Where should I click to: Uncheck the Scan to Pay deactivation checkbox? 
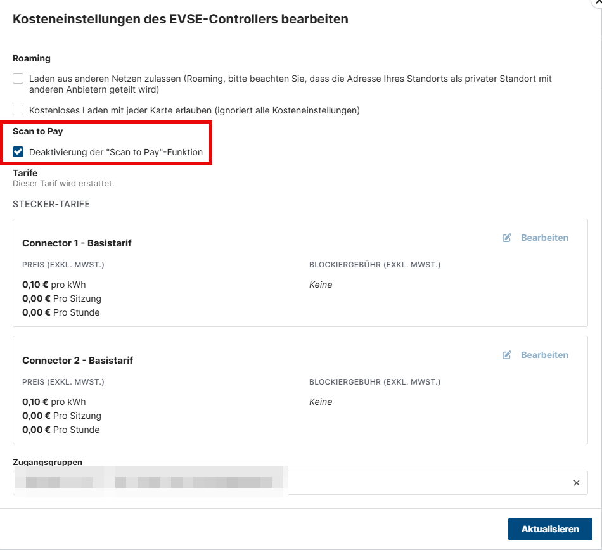[18, 152]
